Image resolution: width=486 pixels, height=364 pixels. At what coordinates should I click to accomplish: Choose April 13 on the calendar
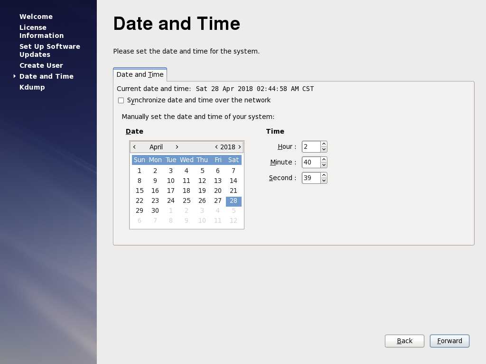(217, 181)
